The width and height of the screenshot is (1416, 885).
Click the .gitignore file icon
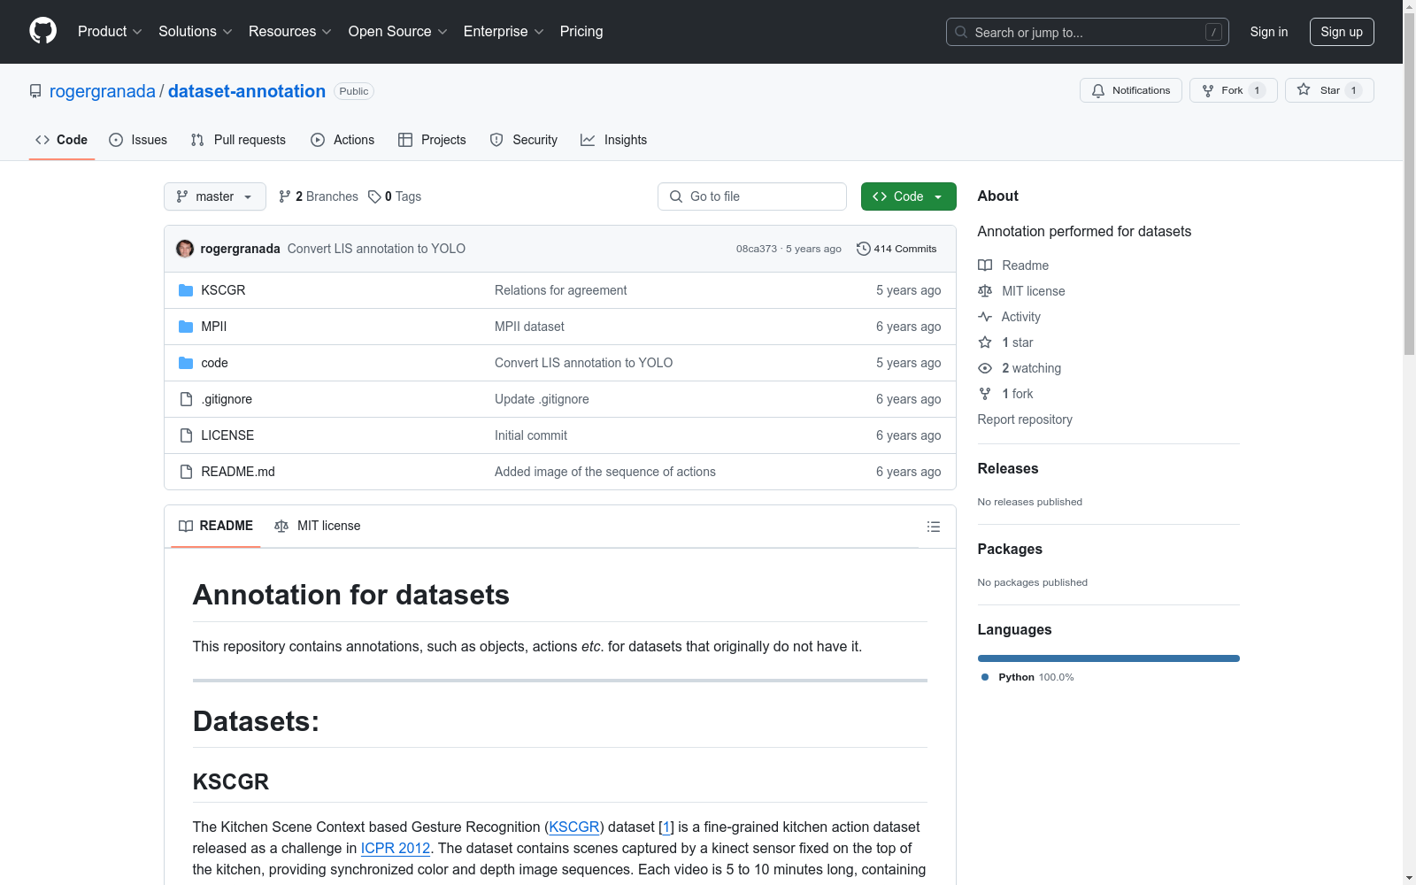coord(186,399)
